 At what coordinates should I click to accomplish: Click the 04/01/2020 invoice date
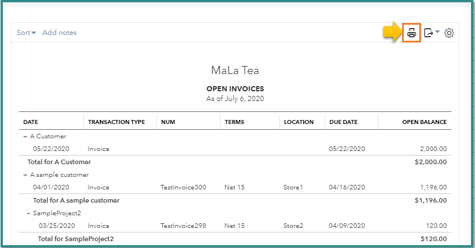coord(51,187)
